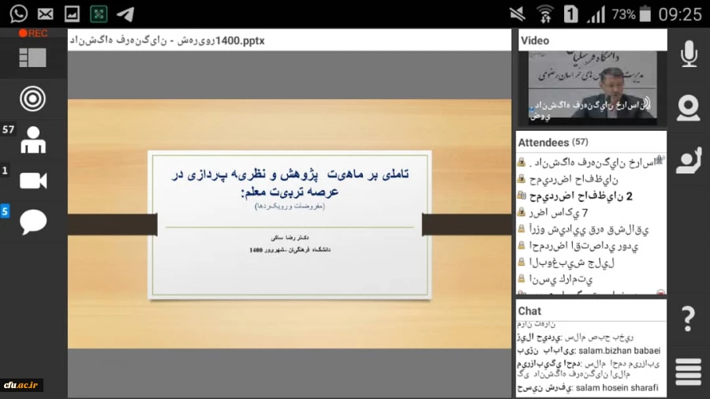Open the video camera pod icon
This screenshot has height=399, width=710.
[33, 181]
